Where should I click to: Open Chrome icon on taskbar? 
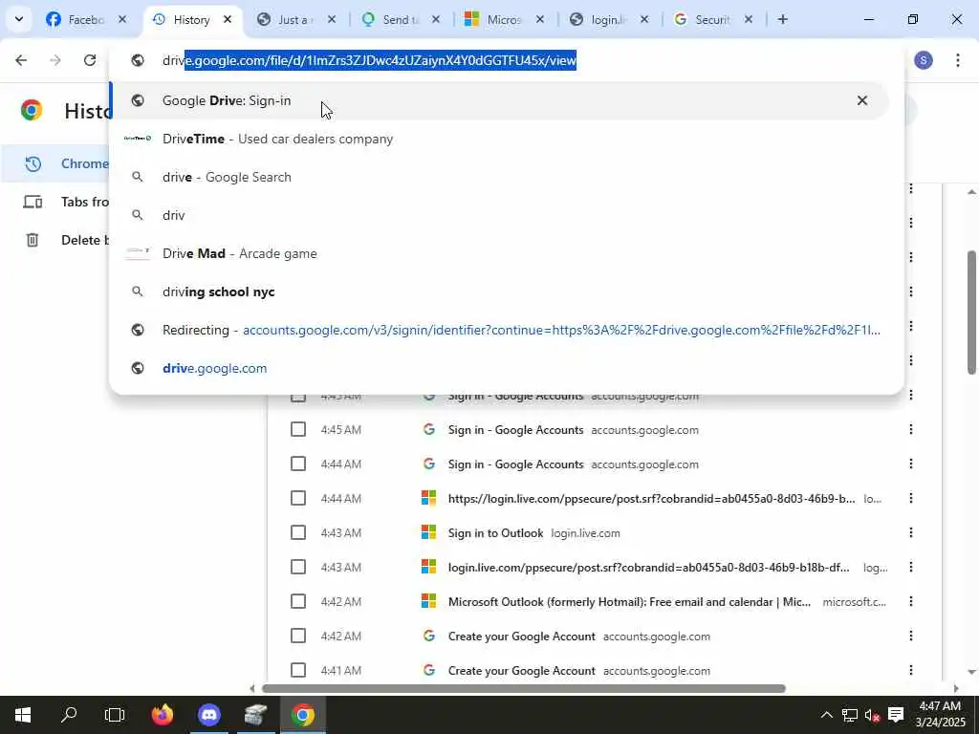tap(303, 715)
